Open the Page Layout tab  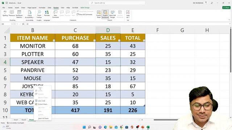pos(32,8)
